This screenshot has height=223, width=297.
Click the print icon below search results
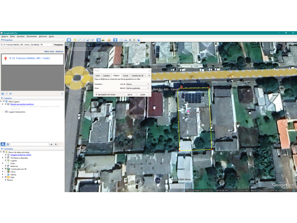tap(10, 94)
